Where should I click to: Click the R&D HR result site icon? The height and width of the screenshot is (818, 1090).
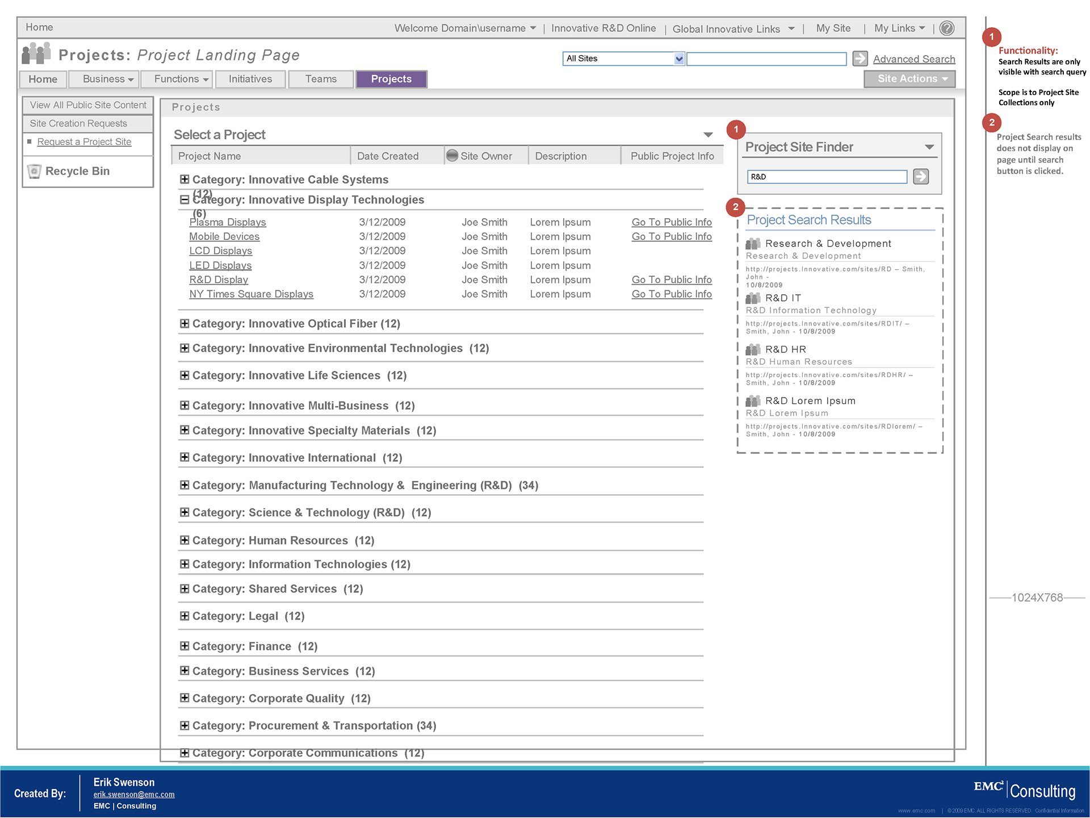(x=753, y=349)
